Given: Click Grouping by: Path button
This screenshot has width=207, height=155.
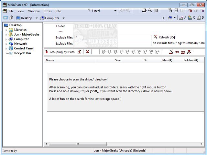Looking at the screenshot, I should (x=62, y=52).
